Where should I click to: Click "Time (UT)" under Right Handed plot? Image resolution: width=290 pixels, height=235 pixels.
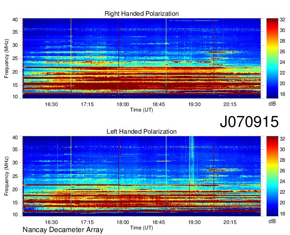click(142, 110)
